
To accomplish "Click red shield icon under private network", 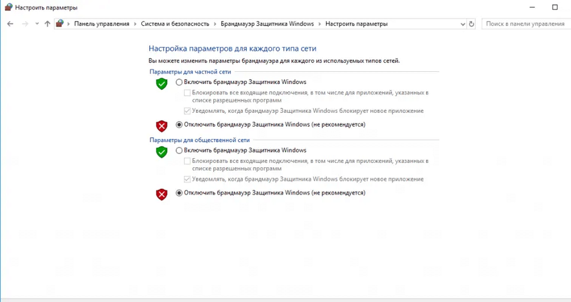I will (x=161, y=125).
